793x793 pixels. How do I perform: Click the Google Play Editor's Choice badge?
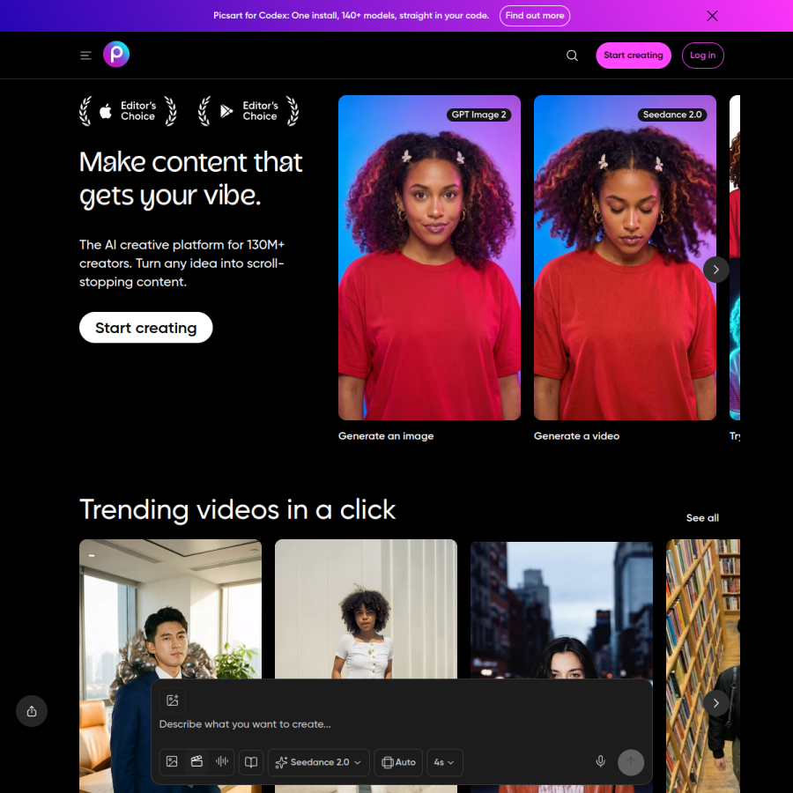pyautogui.click(x=248, y=111)
